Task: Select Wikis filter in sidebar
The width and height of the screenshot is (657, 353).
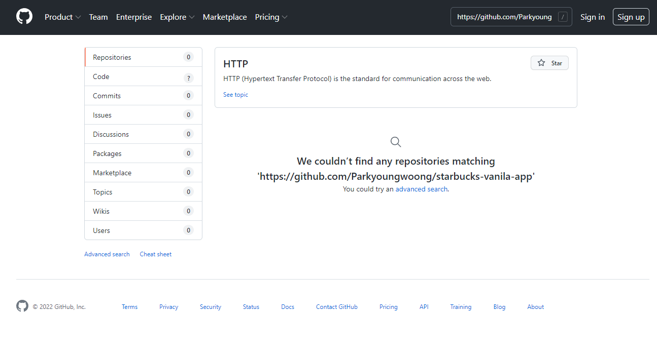Action: pos(144,211)
